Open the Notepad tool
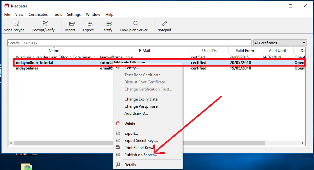The width and height of the screenshot is (314, 170). tap(164, 27)
